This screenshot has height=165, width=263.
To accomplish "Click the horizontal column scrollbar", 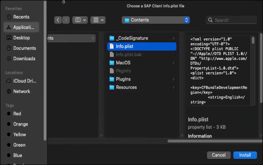I will (x=215, y=141).
